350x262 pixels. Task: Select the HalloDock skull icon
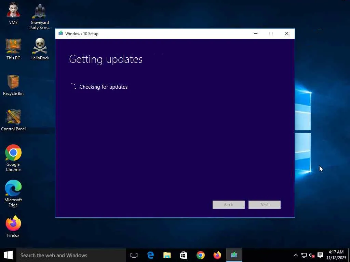pyautogui.click(x=40, y=49)
